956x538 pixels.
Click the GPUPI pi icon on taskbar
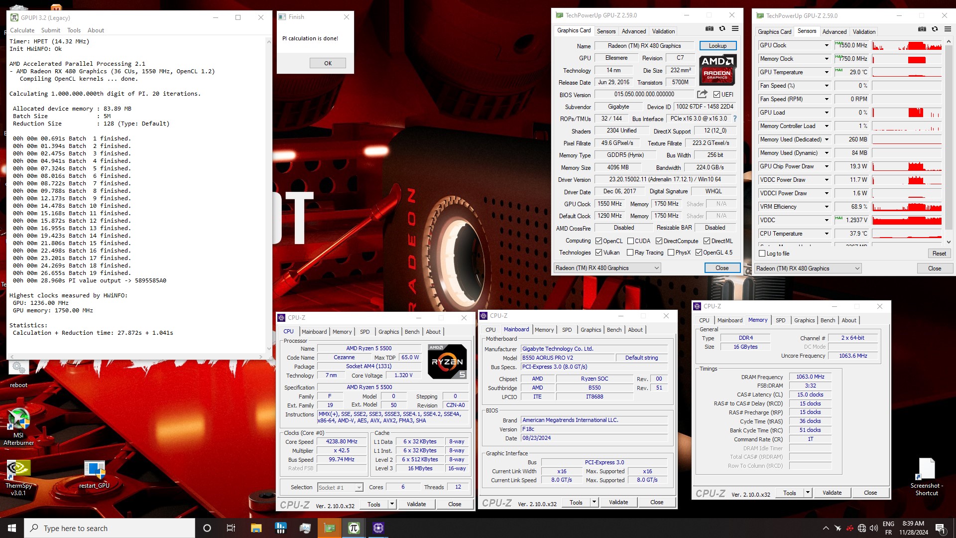coord(354,528)
